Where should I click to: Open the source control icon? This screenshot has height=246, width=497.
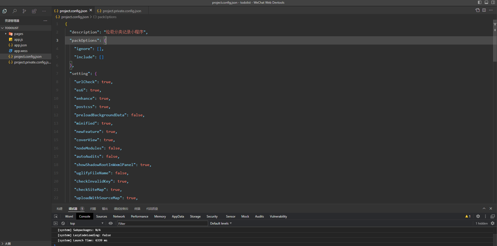[x=24, y=11]
